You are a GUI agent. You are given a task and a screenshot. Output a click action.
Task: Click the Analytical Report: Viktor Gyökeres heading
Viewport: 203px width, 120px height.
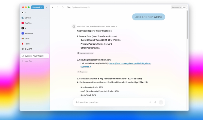94,31
